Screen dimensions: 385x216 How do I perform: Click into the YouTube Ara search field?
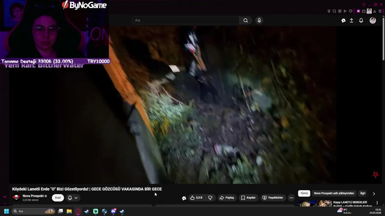tap(186, 20)
